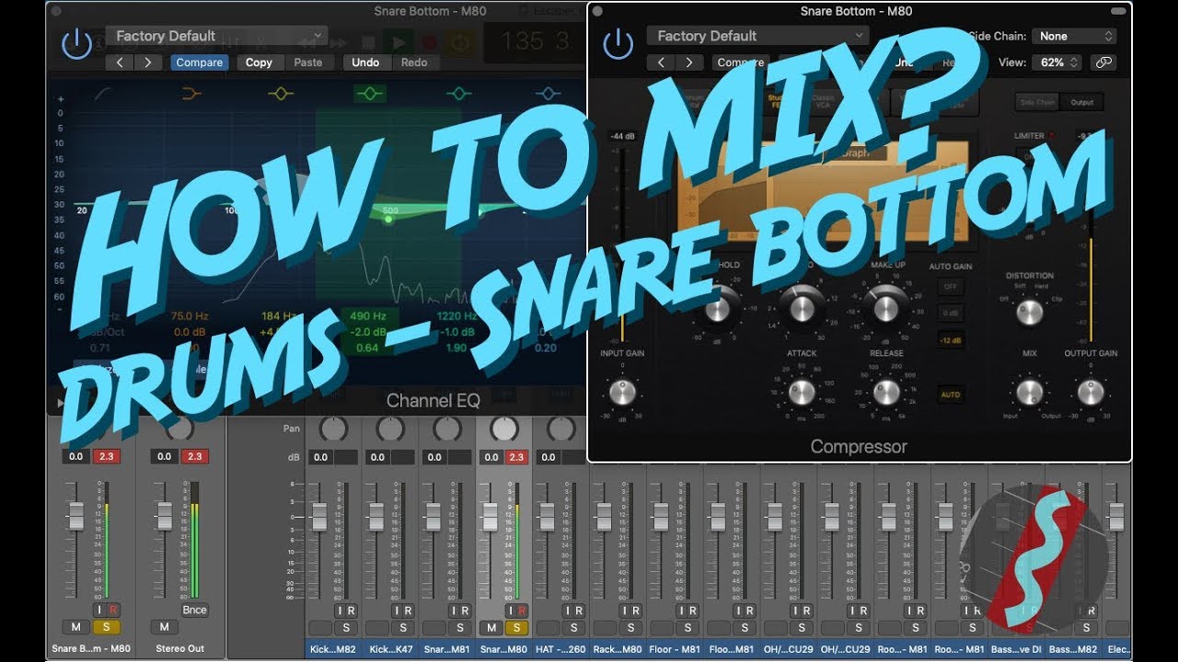Open Compressor Factory Default preset menu
Screen dimensions: 1178x662
[x=757, y=36]
